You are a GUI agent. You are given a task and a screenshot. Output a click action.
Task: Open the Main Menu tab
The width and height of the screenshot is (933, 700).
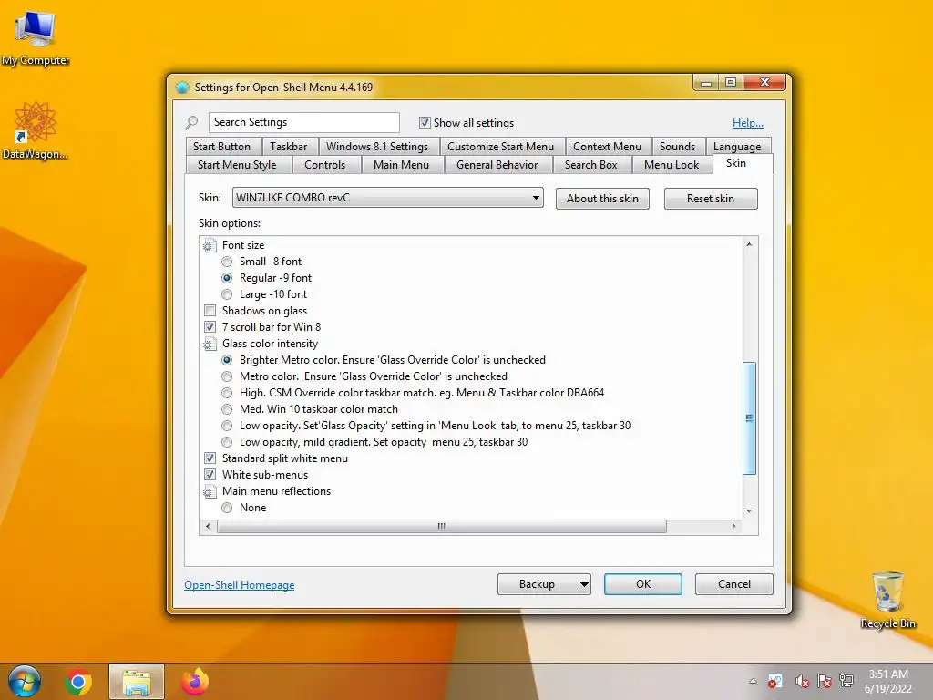click(401, 165)
